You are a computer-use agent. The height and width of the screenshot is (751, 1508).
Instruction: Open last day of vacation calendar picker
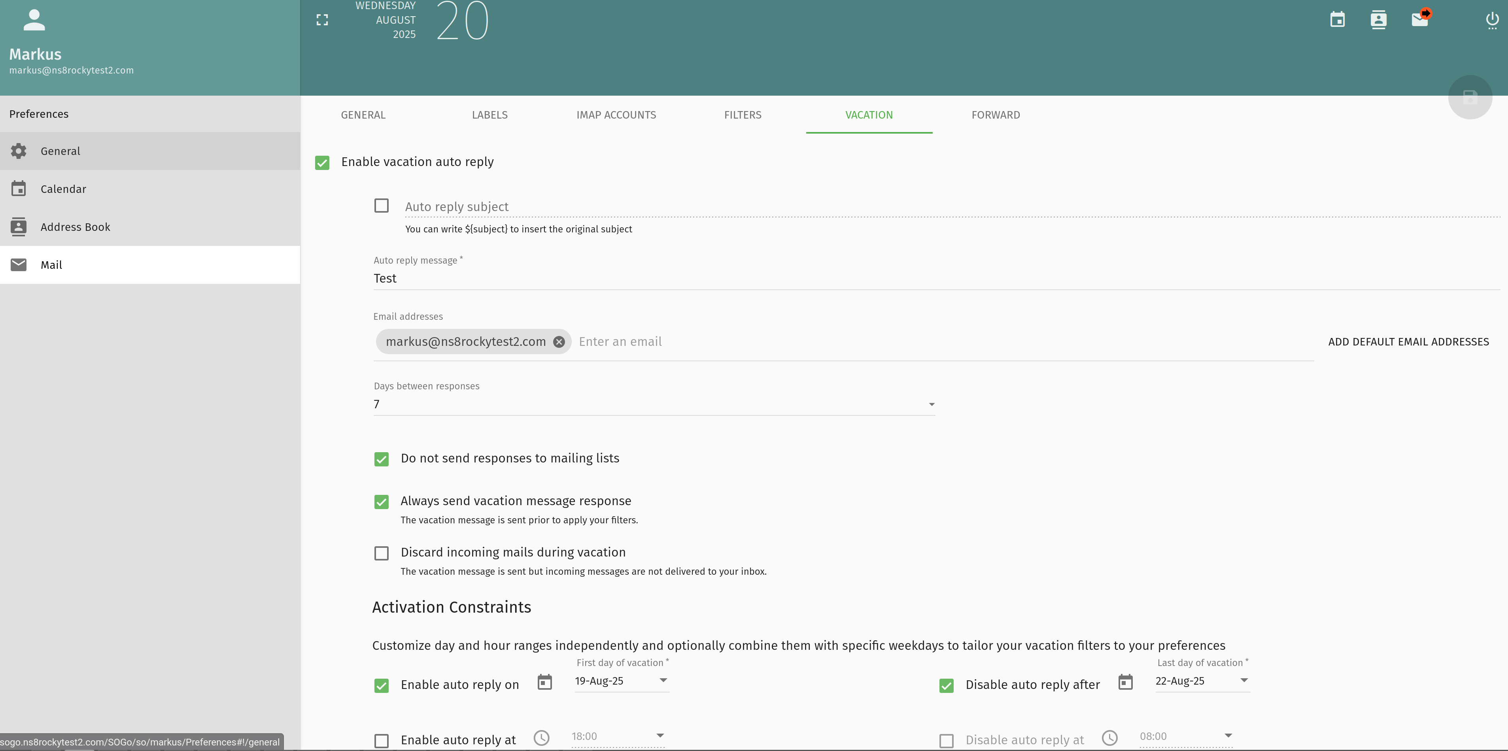(1125, 682)
